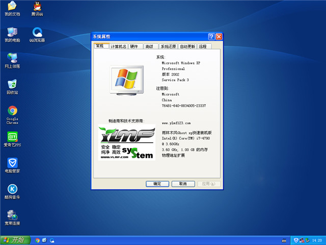This screenshot has height=245, width=326.
Task: Open the 我的文档 desktop icon
Action: (x=12, y=9)
